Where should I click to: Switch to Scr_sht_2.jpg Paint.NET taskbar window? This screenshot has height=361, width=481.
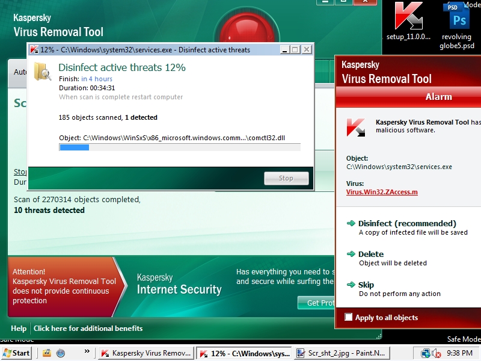(x=342, y=353)
